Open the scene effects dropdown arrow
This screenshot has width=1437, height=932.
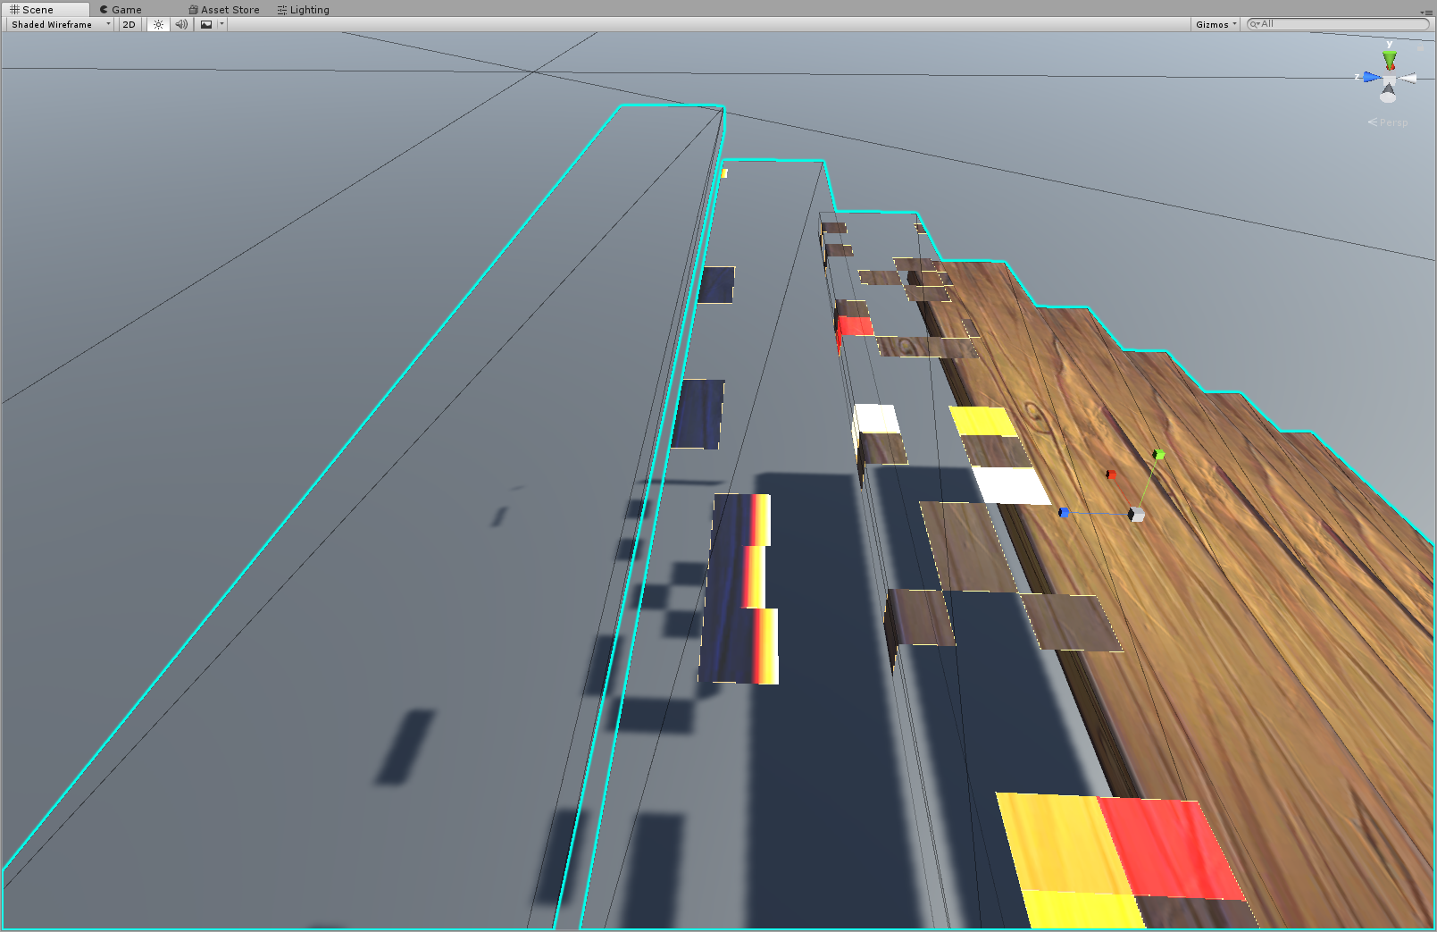221,24
